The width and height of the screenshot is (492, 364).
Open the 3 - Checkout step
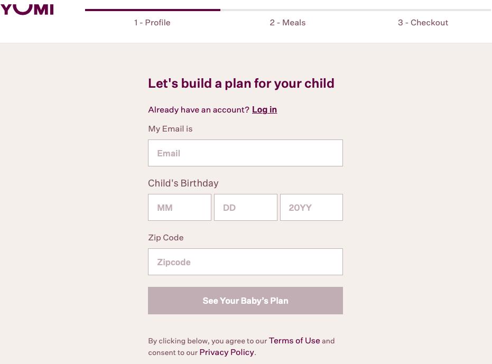point(423,23)
